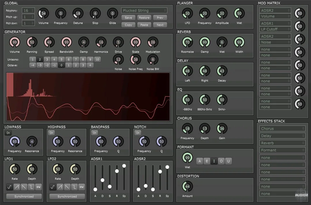Image resolution: width=311 pixels, height=205 pixels.
Task: Choose the rising sawtooth waveform in LFO1
Action: 17,187
